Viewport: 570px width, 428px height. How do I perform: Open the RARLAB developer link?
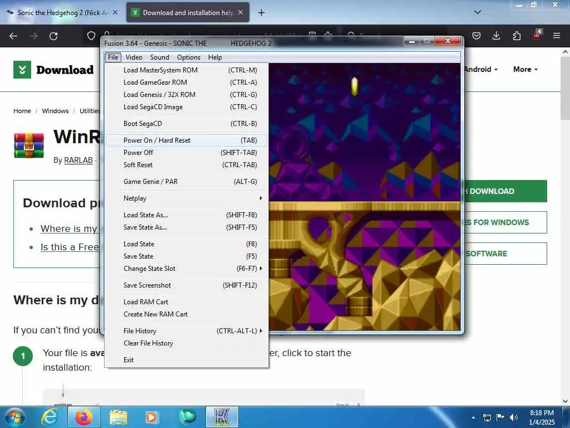coord(78,160)
